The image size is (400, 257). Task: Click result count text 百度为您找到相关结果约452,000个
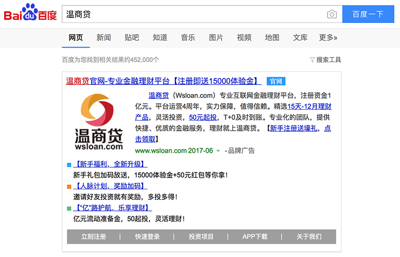(x=110, y=60)
